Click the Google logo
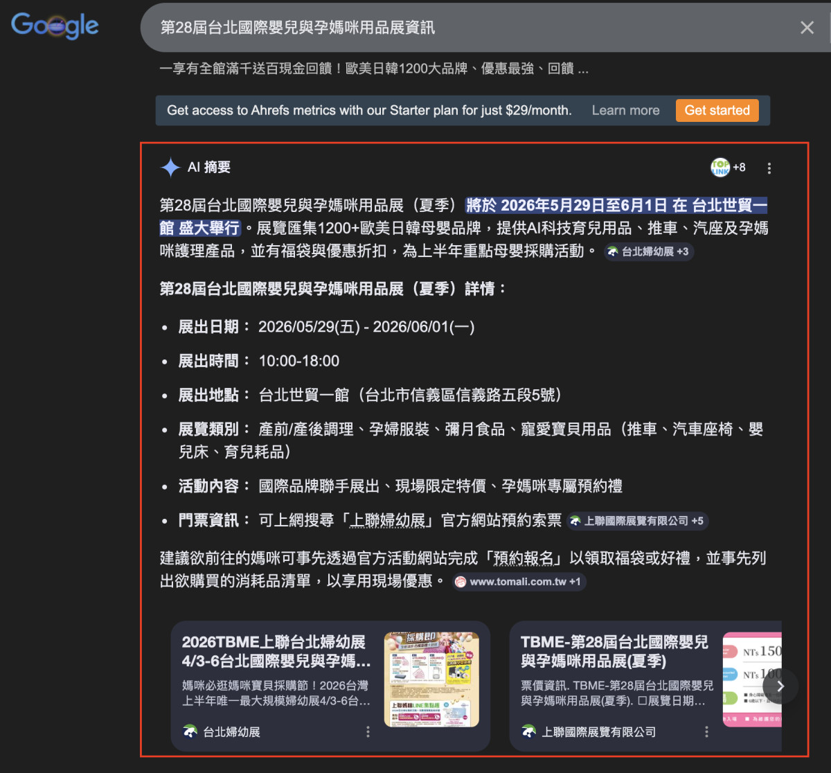 point(55,26)
